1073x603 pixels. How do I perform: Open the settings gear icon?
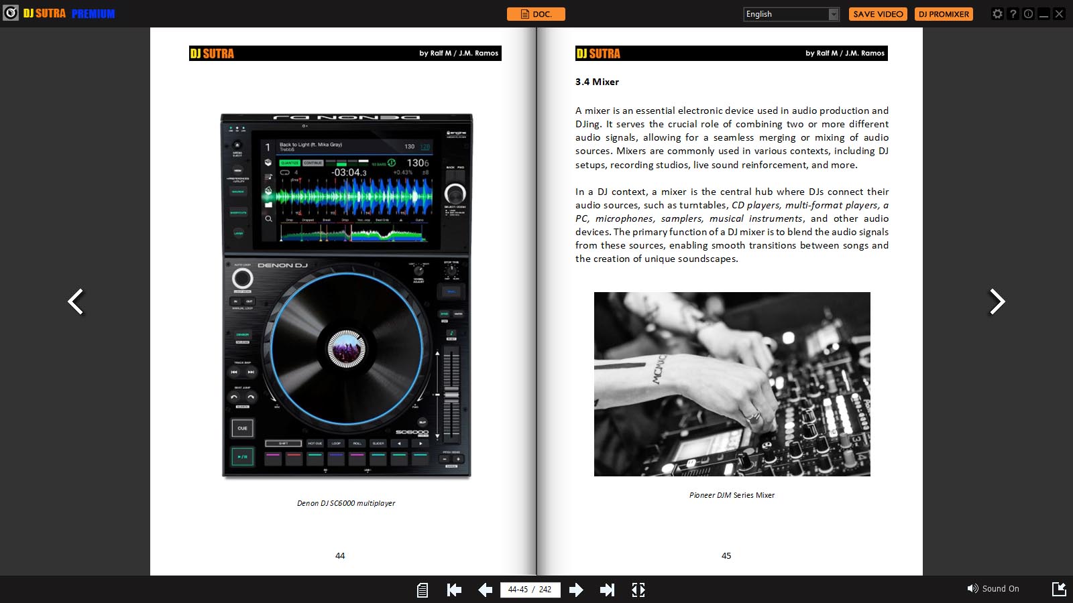[x=997, y=13]
